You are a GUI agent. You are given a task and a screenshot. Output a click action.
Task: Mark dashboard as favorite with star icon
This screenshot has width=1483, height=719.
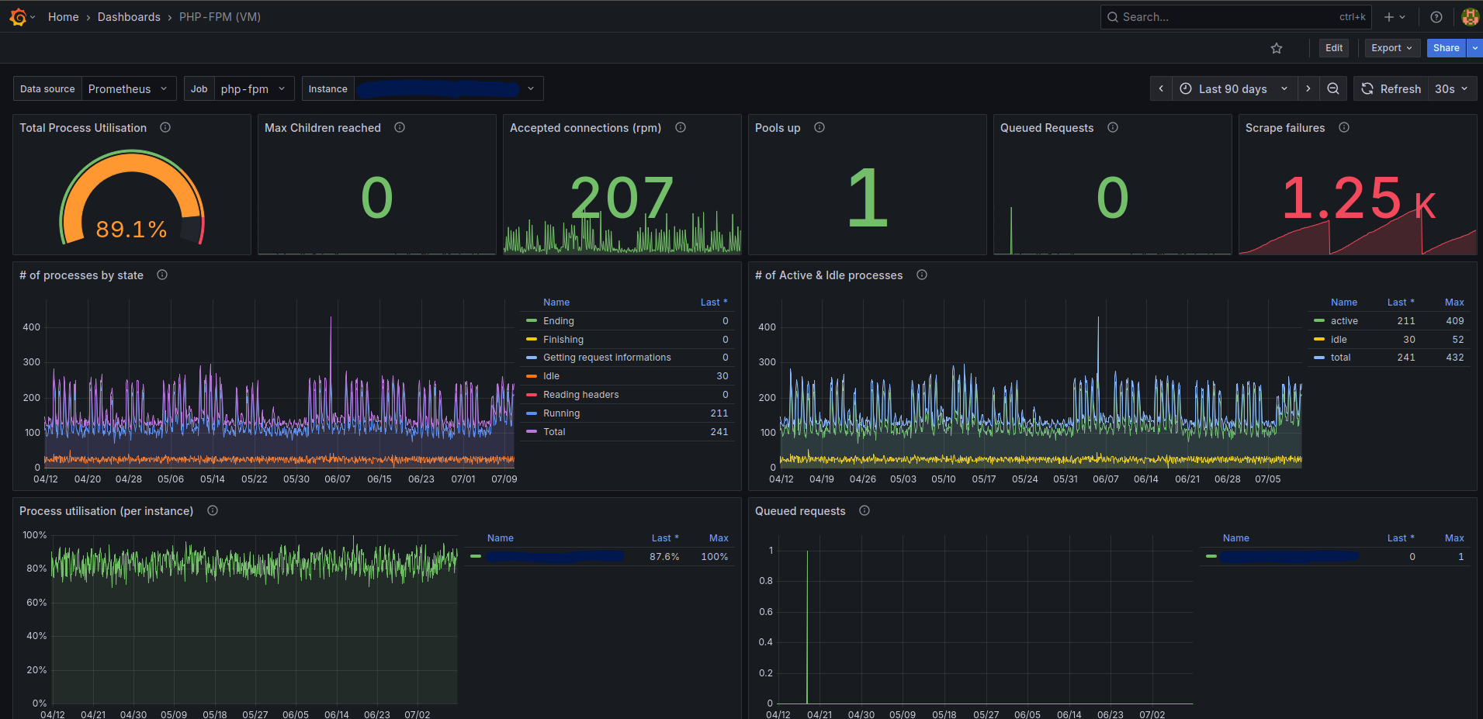point(1277,48)
